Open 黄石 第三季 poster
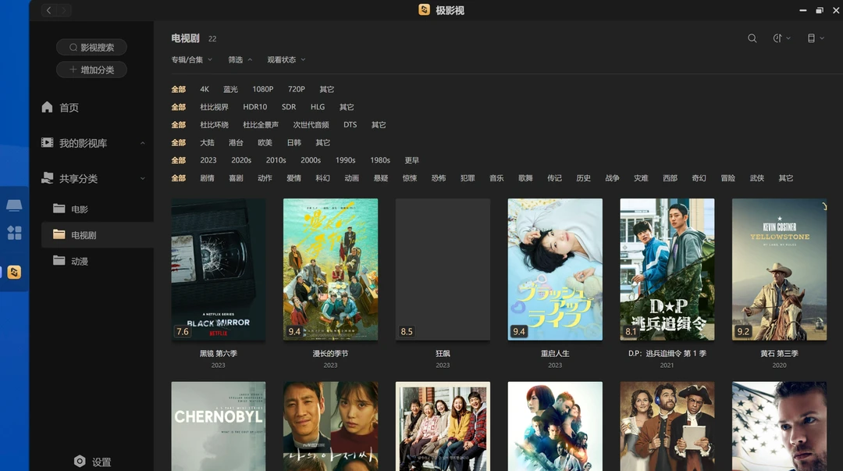The width and height of the screenshot is (843, 471). [780, 269]
